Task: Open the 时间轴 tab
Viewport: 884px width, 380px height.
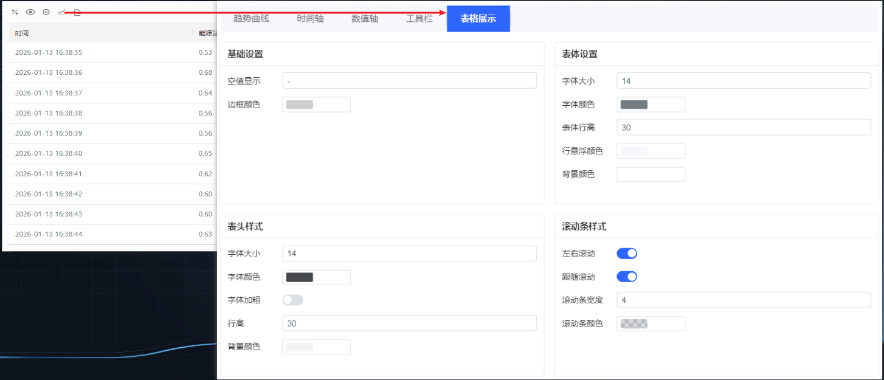Action: [310, 19]
